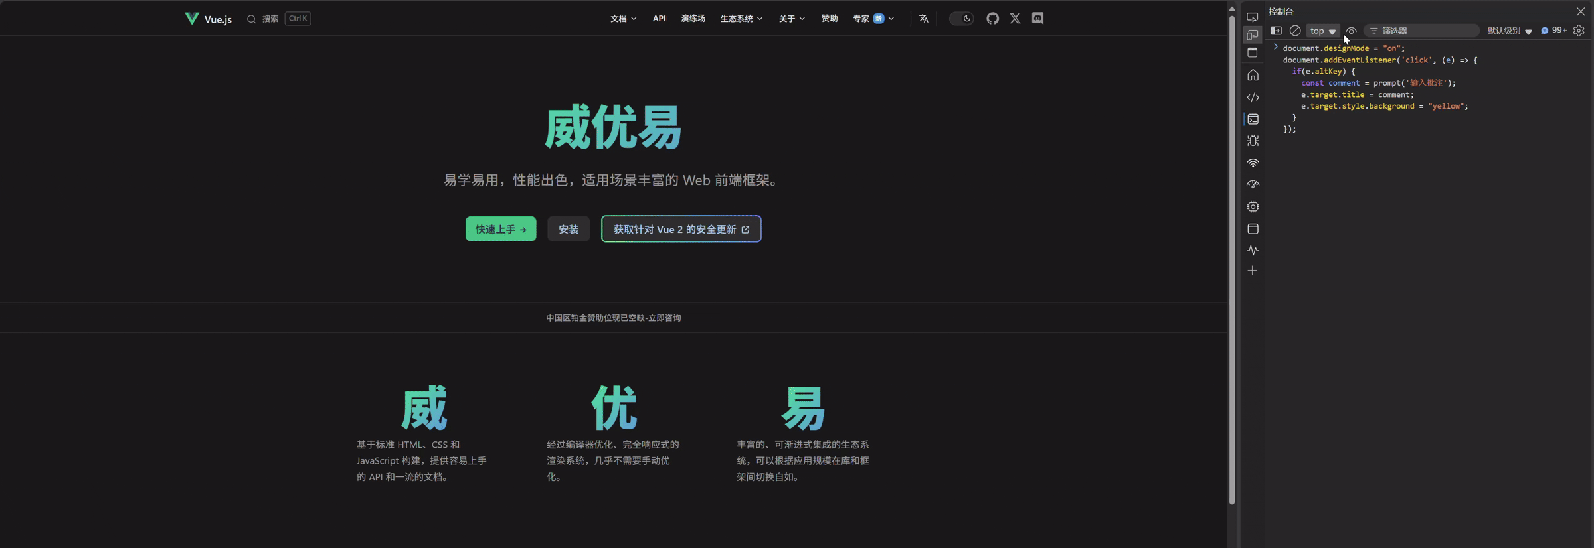Select the DevTools Console panel icon
Viewport: 1594px width, 548px height.
(x=1253, y=119)
